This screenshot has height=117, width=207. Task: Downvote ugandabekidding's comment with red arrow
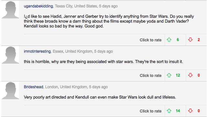click(190, 40)
